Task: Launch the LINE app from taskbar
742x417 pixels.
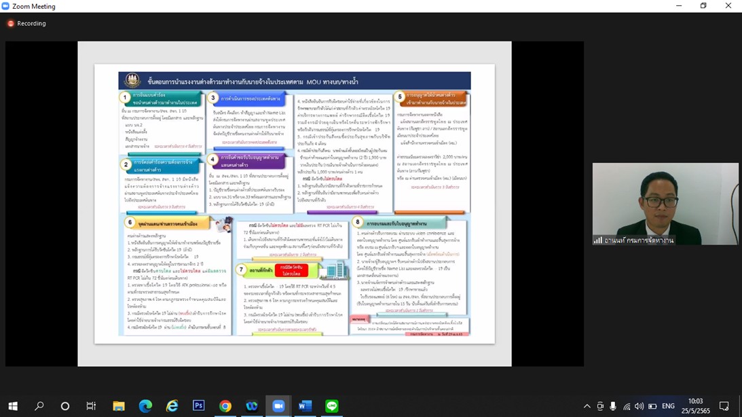Action: coord(331,406)
